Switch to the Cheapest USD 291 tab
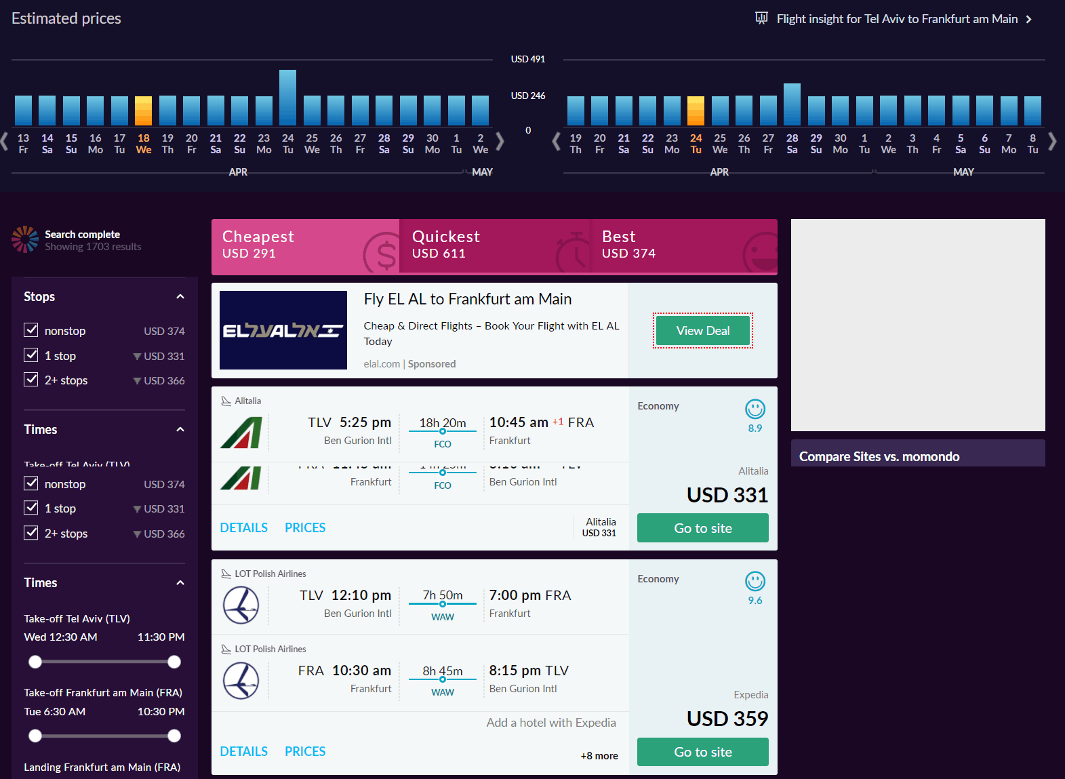The width and height of the screenshot is (1065, 779). coord(305,246)
